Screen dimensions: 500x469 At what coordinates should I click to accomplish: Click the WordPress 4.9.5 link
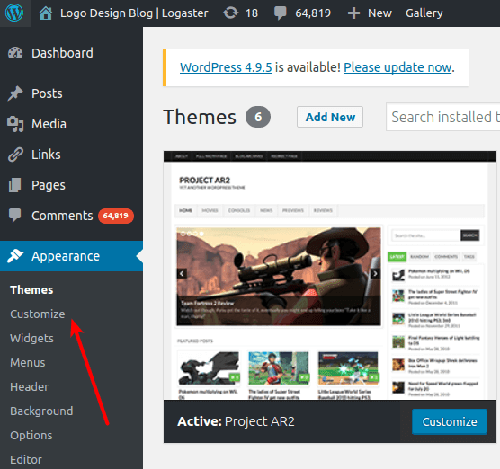tap(226, 67)
